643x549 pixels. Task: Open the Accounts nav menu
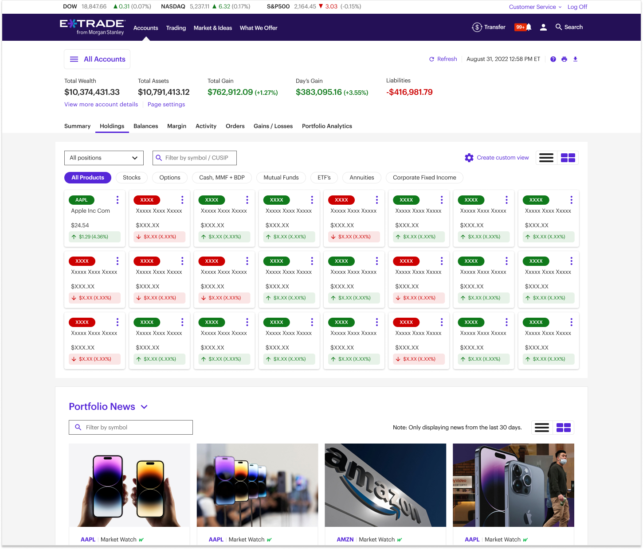click(145, 28)
